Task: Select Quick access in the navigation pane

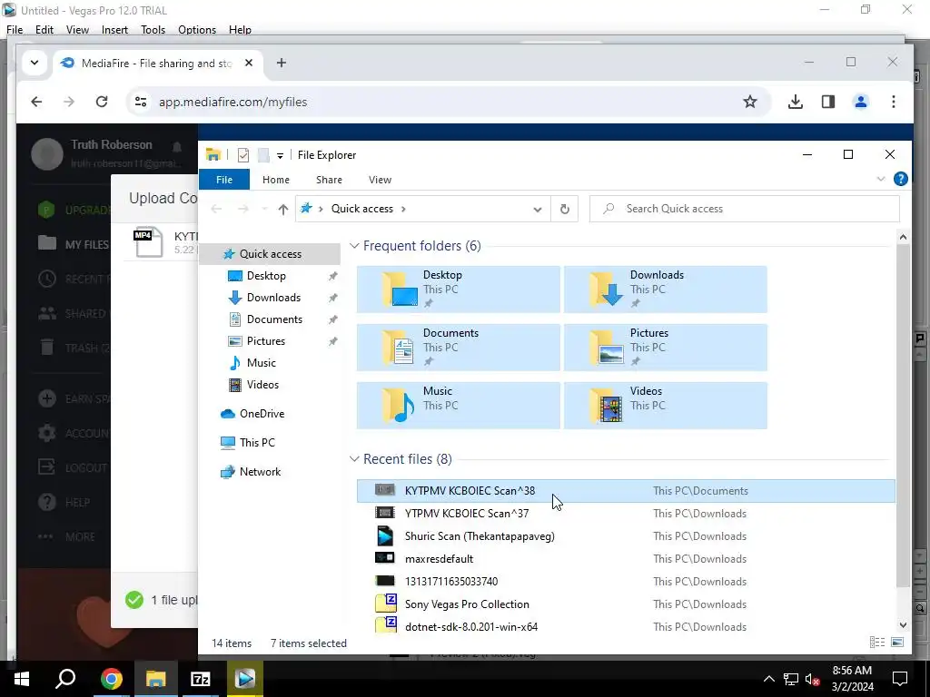Action: [x=270, y=254]
